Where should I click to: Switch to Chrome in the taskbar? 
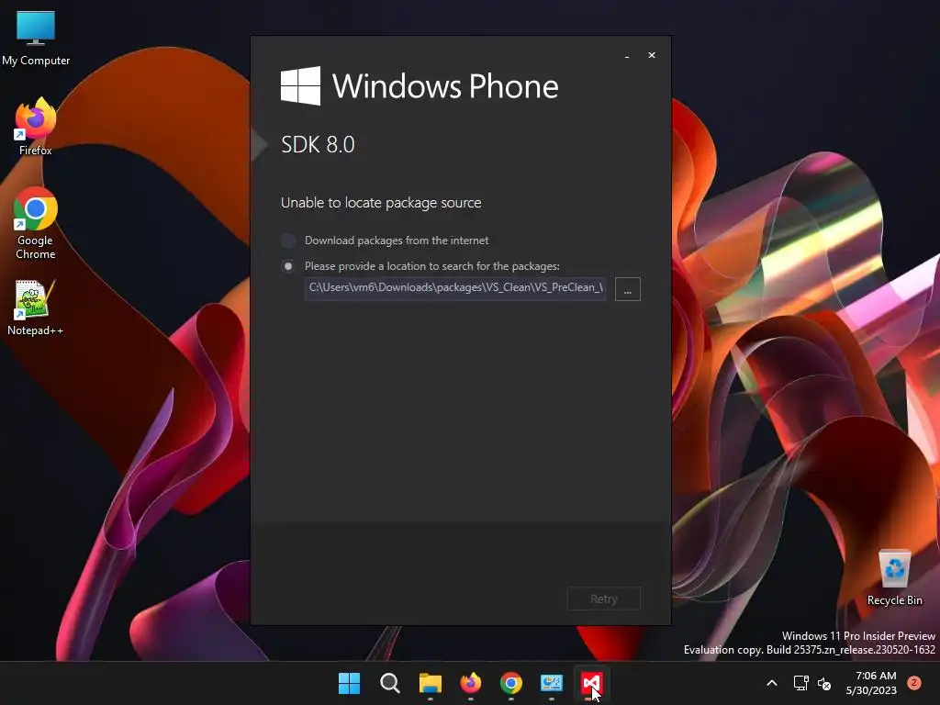tap(511, 683)
